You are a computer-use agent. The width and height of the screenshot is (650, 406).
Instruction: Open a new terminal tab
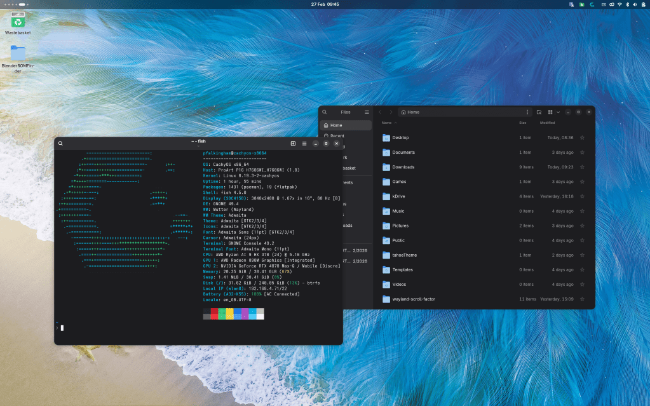tap(293, 144)
